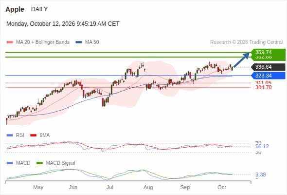Click the MACD legend label
Image resolution: width=287 pixels, height=195 pixels.
(23, 163)
